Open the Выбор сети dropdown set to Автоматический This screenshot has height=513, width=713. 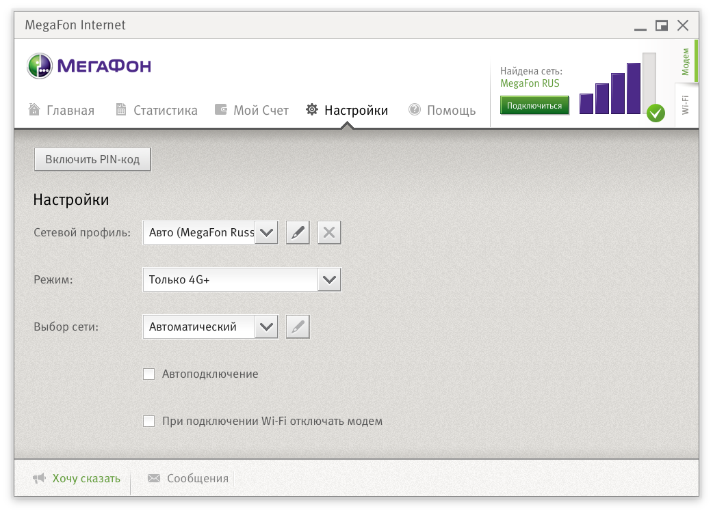tap(211, 327)
